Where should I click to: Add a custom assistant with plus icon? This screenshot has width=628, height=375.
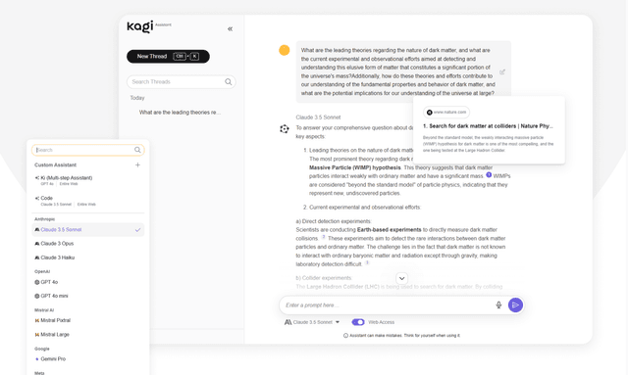[x=137, y=164]
